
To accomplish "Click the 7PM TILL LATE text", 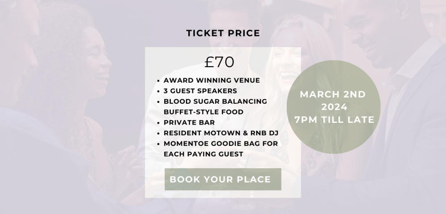I will pos(334,120).
